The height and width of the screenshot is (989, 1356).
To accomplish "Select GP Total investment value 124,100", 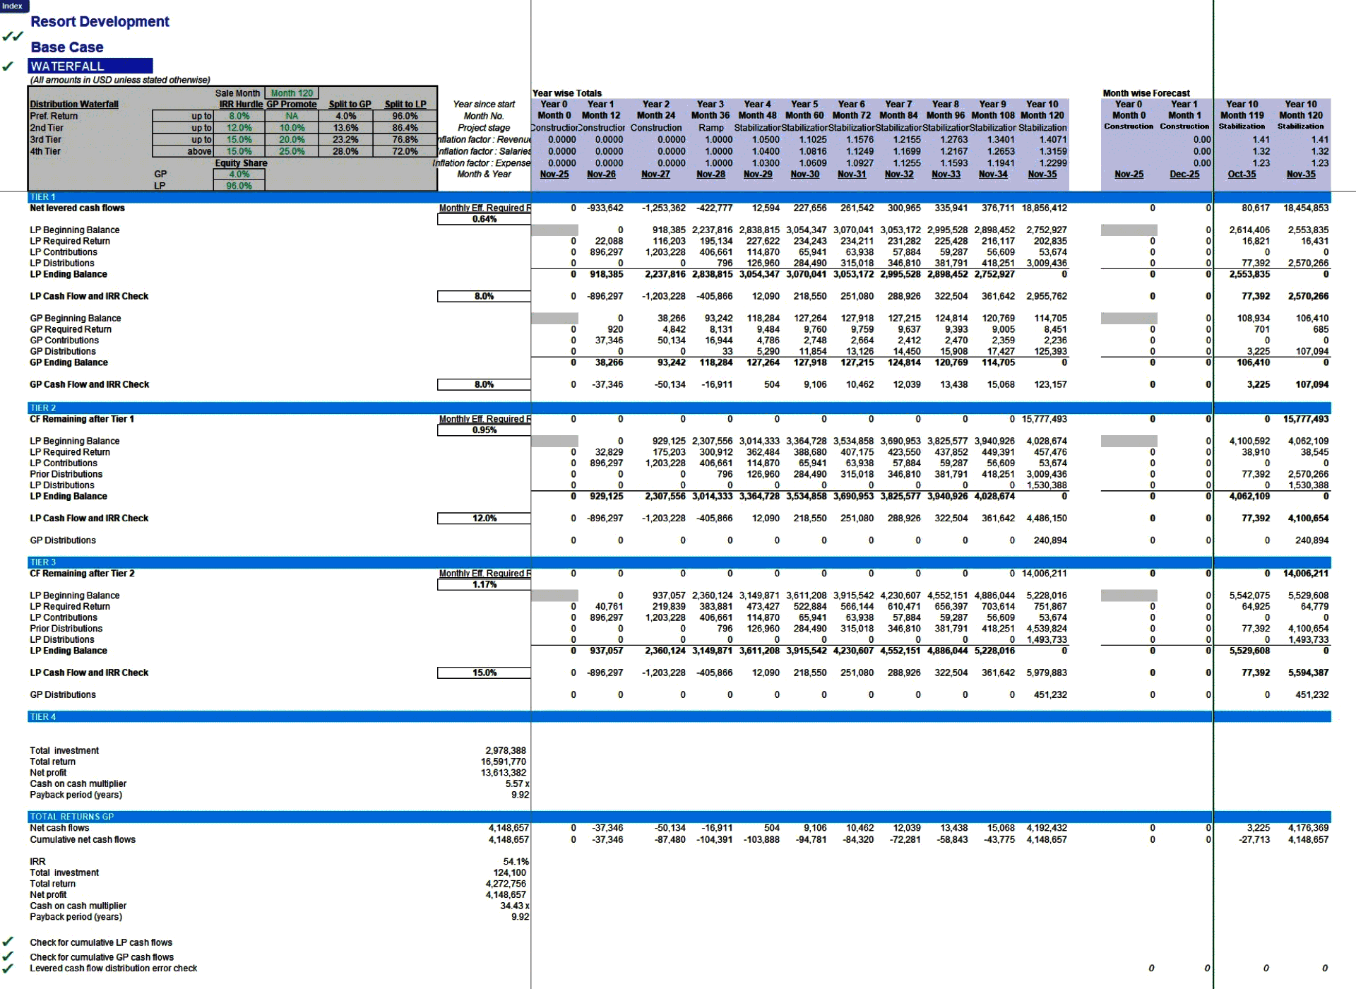I will (510, 872).
